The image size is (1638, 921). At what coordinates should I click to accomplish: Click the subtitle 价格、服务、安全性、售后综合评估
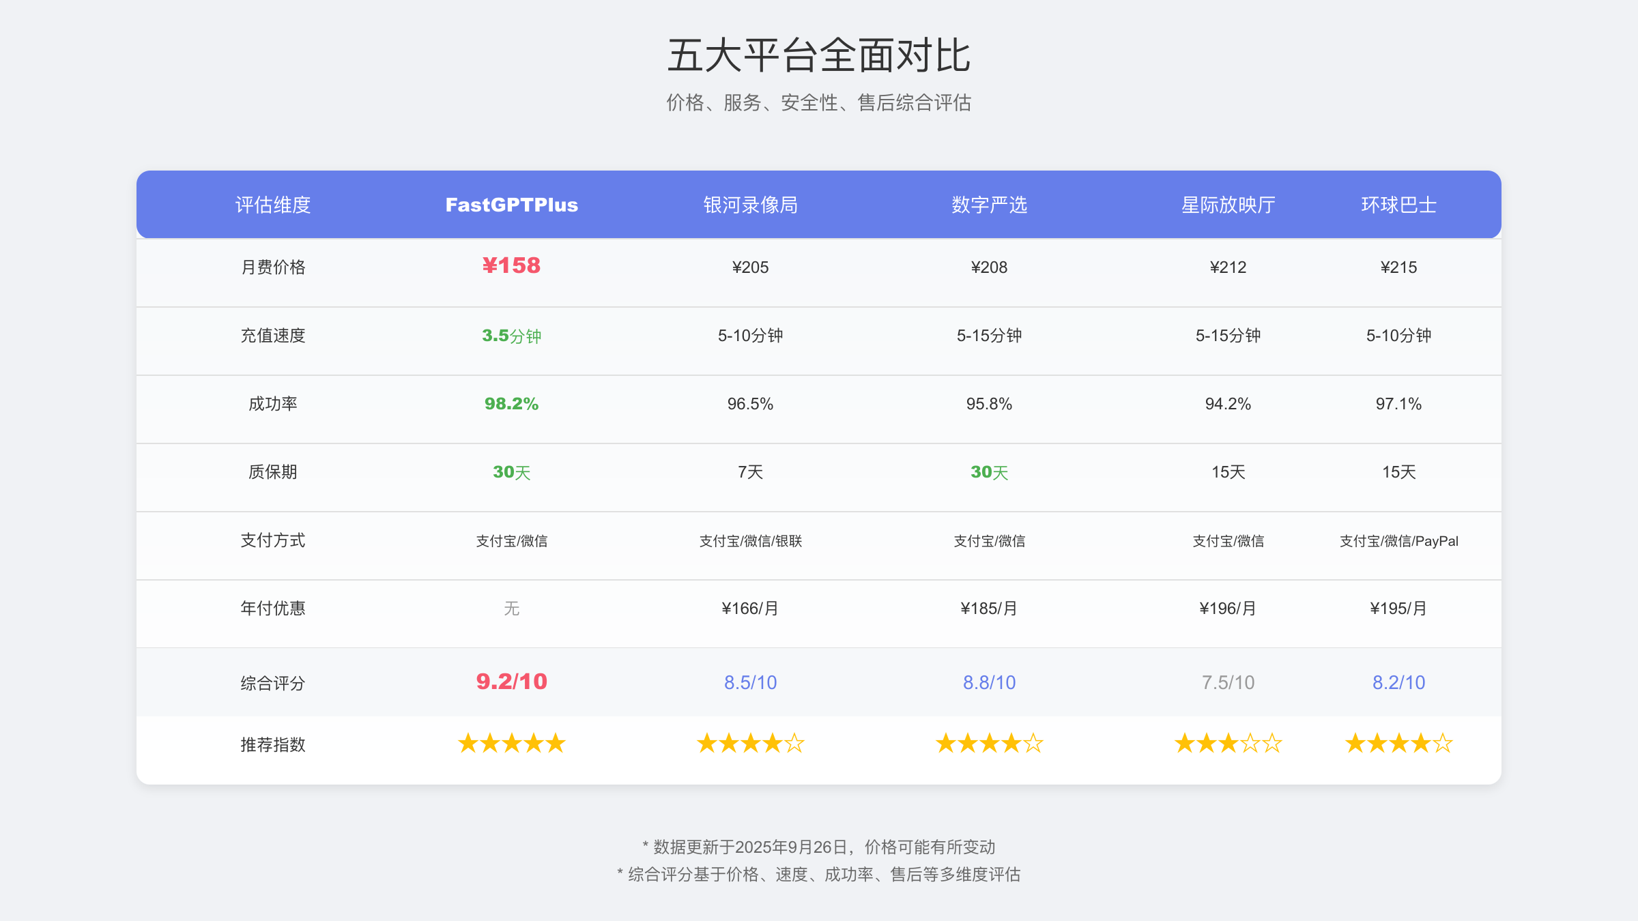(819, 102)
